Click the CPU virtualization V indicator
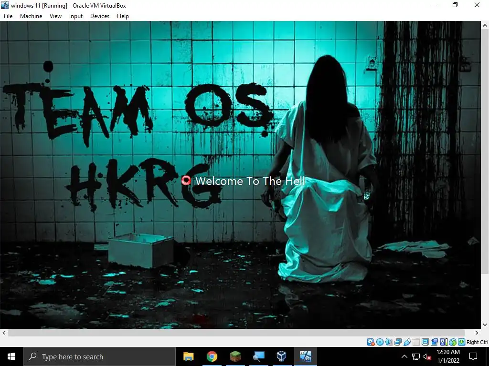The width and height of the screenshot is (489, 366). point(444,342)
